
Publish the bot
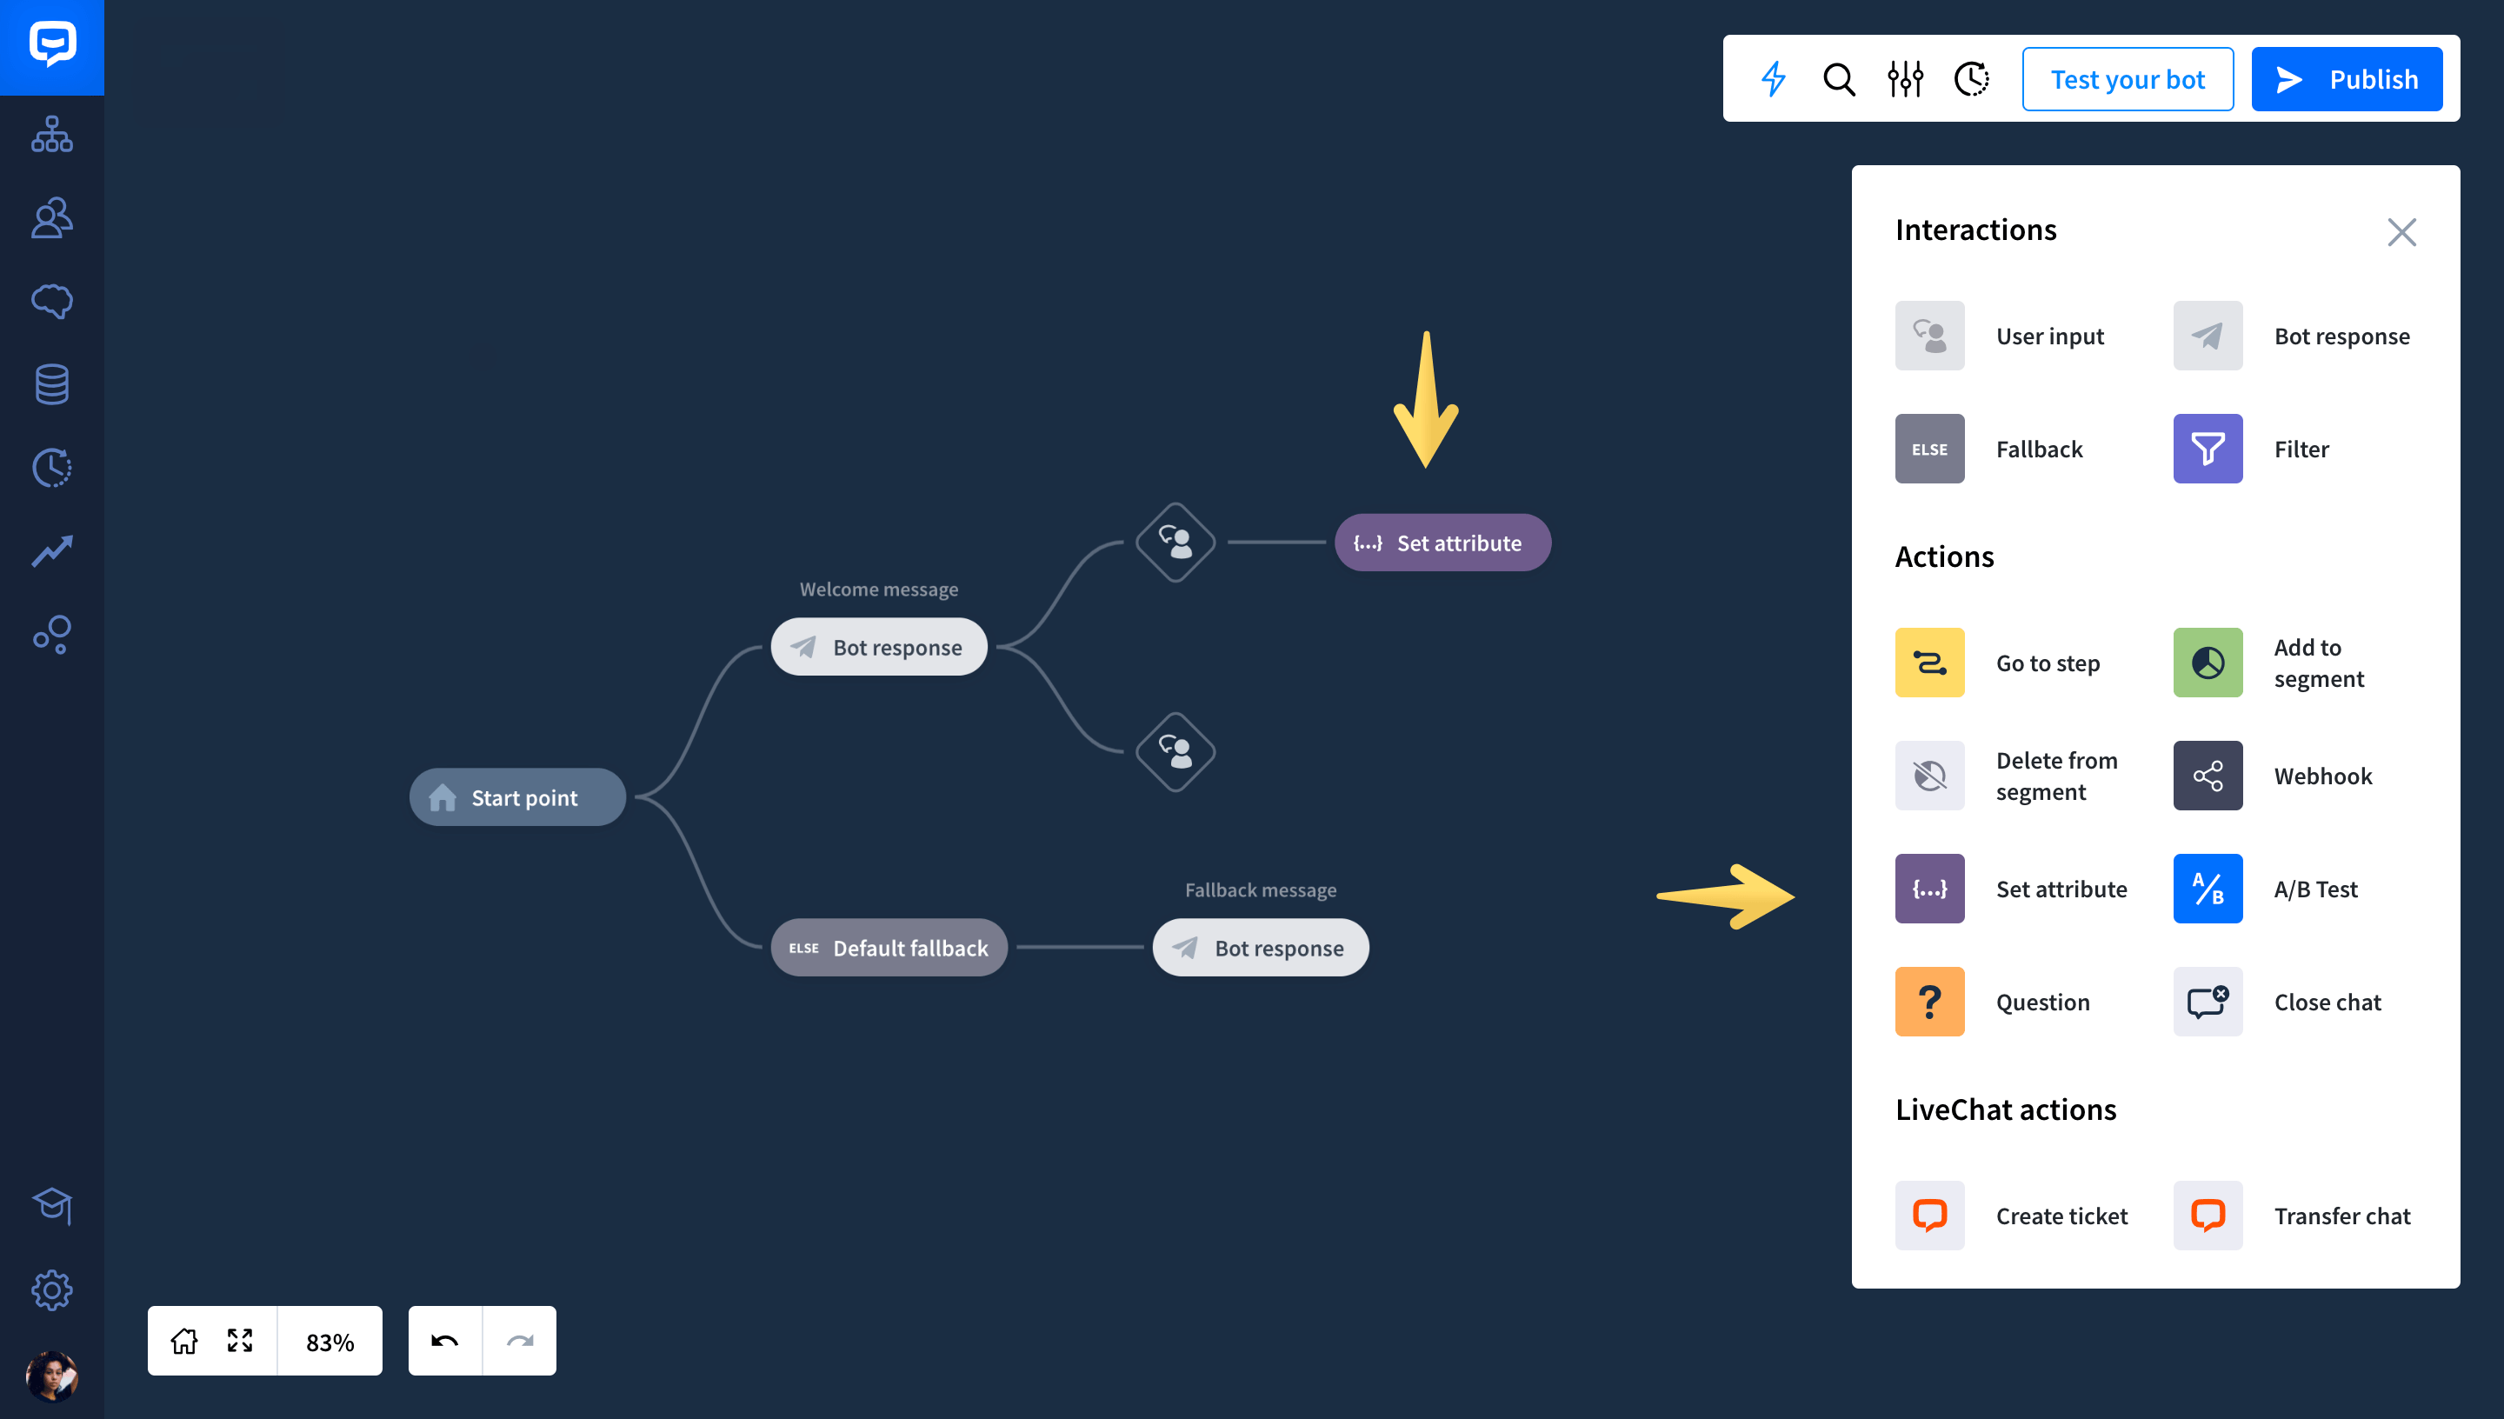coord(2346,79)
